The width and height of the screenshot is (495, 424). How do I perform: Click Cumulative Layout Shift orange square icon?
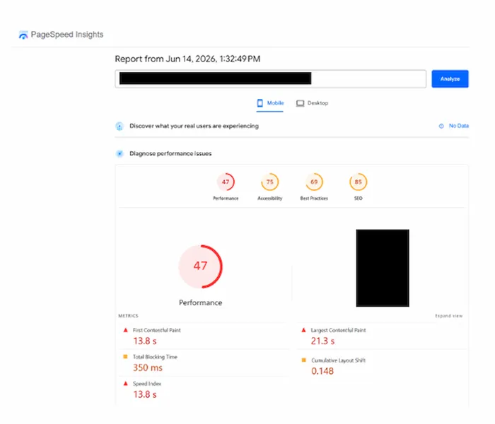tap(303, 360)
